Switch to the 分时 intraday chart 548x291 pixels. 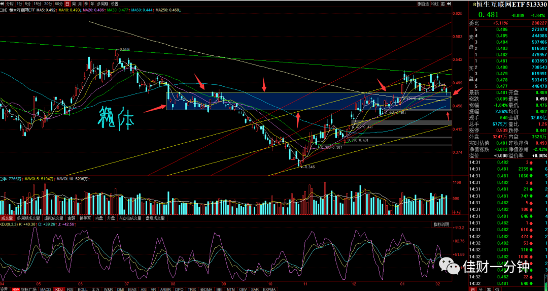pyautogui.click(x=10, y=4)
